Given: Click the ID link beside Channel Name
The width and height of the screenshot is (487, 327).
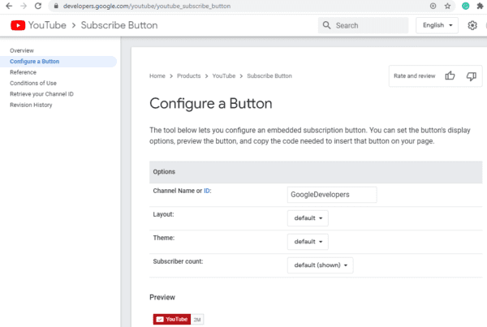Looking at the screenshot, I should click(x=206, y=191).
